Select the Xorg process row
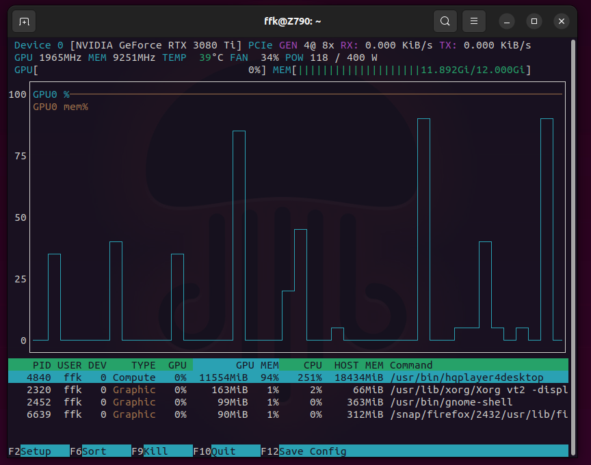591x465 pixels. [x=287, y=390]
